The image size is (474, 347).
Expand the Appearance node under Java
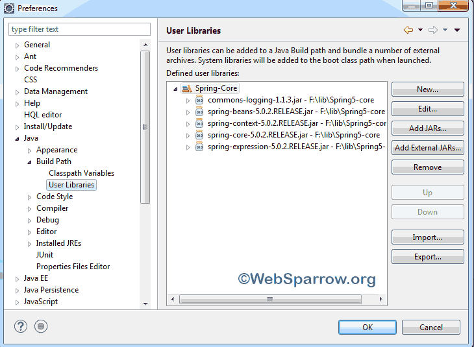[x=29, y=150]
